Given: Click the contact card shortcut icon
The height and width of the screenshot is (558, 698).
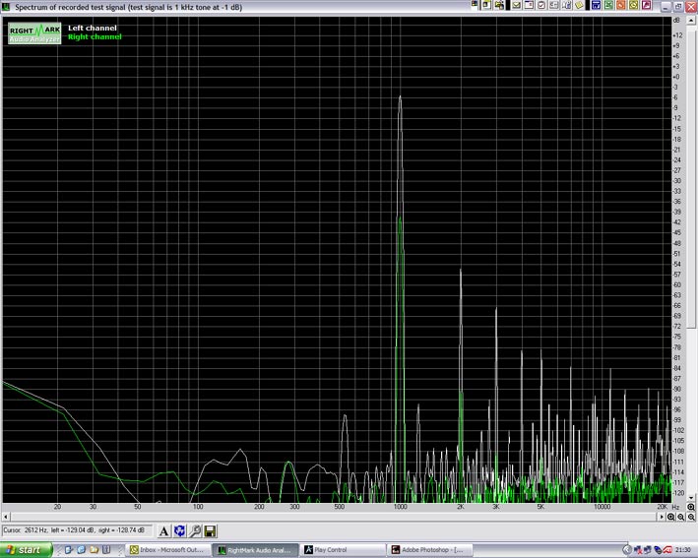Looking at the screenshot, I should (x=553, y=5).
